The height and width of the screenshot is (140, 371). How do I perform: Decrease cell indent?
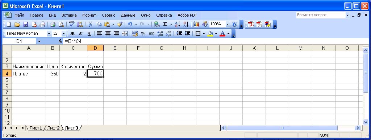click(179, 34)
